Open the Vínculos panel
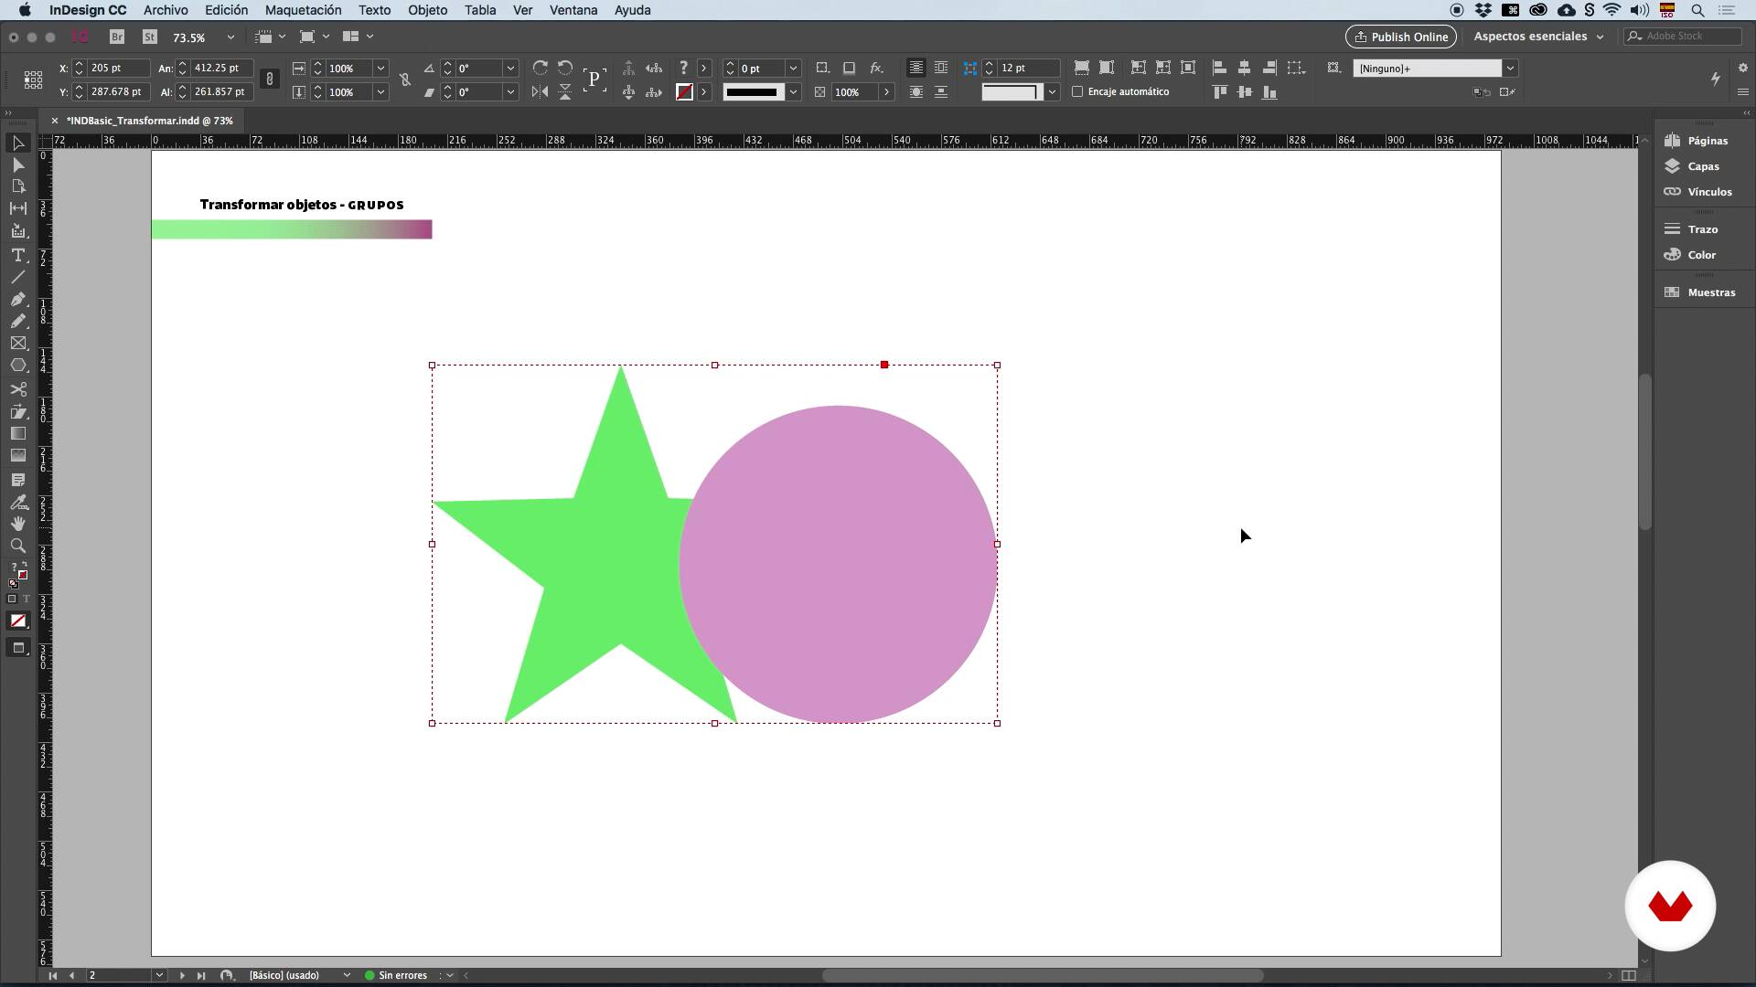Viewport: 1756px width, 987px height. tap(1698, 192)
